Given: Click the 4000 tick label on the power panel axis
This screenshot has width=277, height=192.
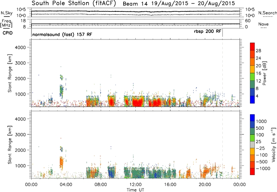Looking at the screenshot, I should tap(20, 47).
